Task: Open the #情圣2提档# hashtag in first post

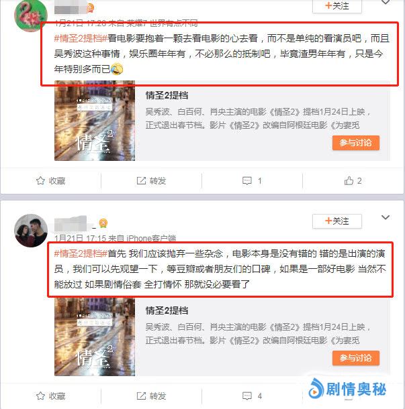Action: pos(81,38)
